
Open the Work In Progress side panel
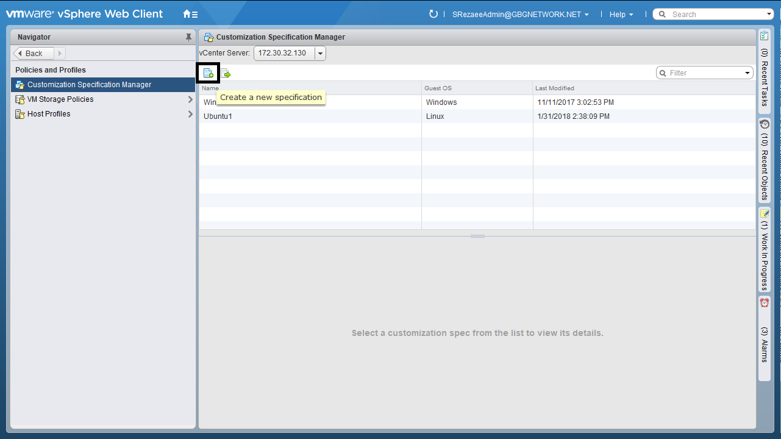click(764, 251)
